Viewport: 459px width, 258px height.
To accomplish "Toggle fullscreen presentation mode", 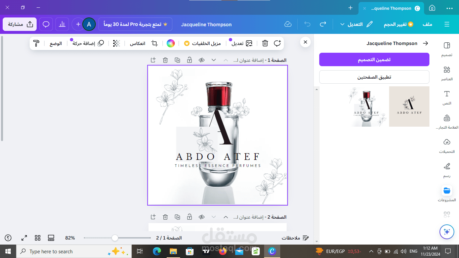I will [x=24, y=238].
